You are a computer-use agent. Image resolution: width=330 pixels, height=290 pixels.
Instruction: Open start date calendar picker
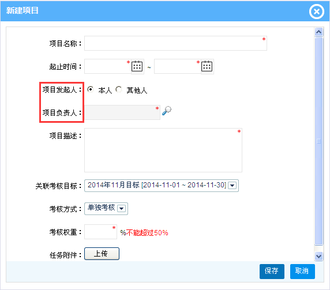[137, 66]
